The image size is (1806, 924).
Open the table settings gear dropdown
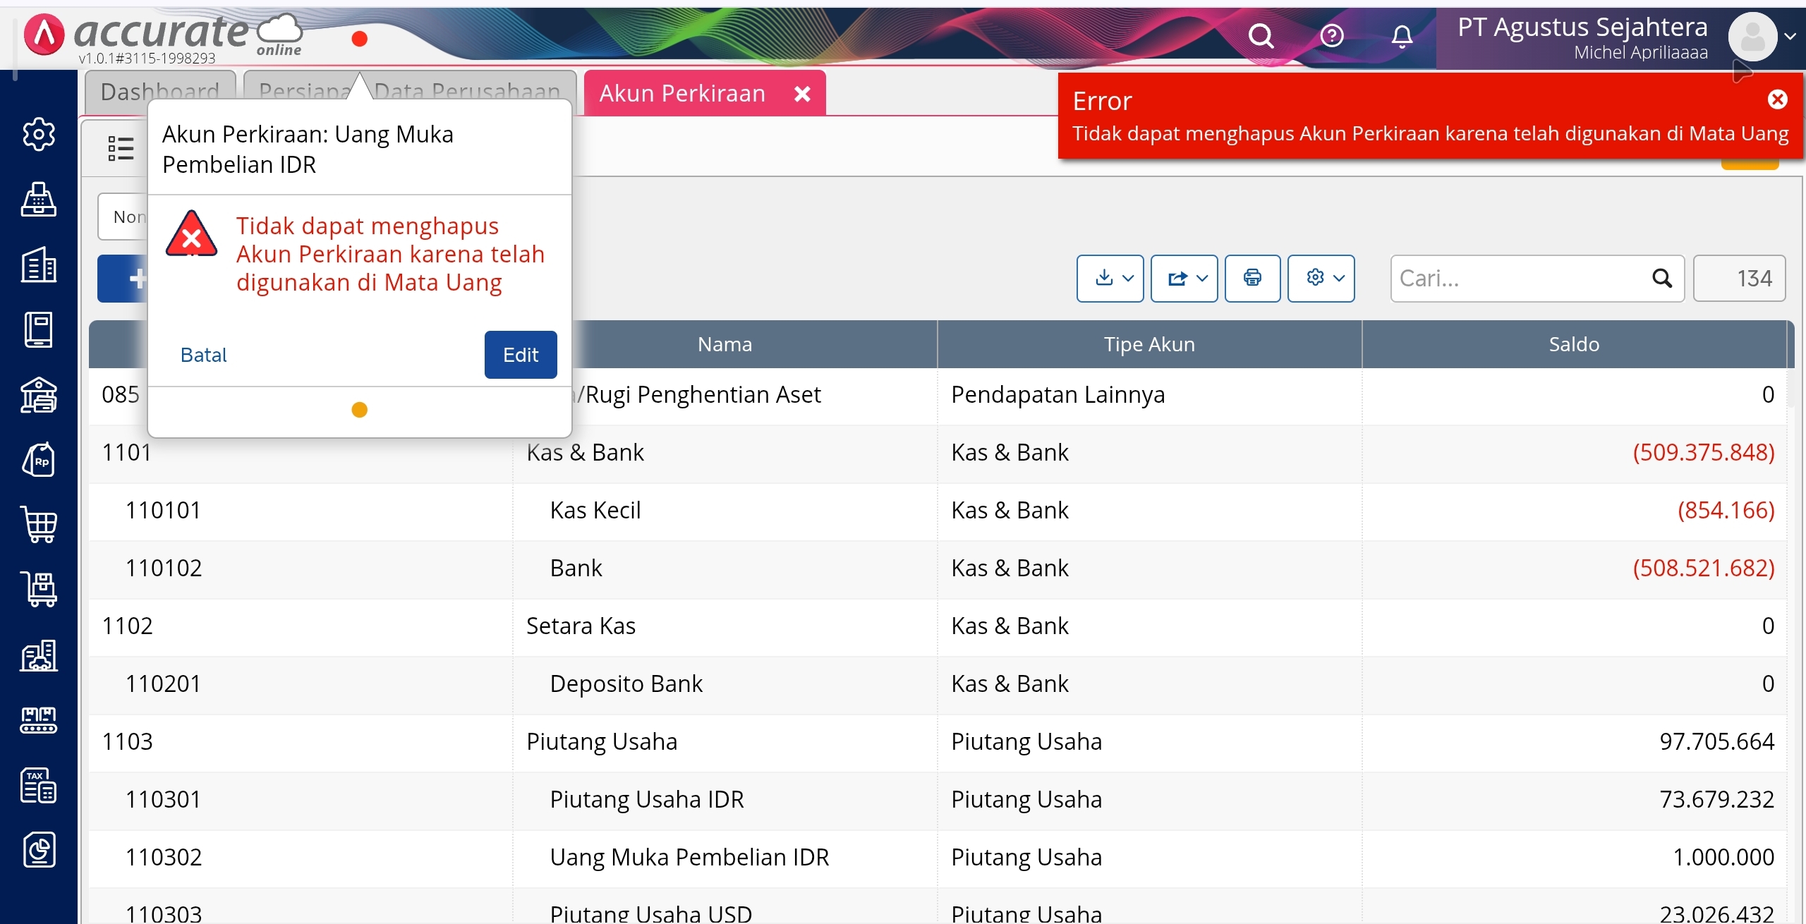pos(1321,278)
